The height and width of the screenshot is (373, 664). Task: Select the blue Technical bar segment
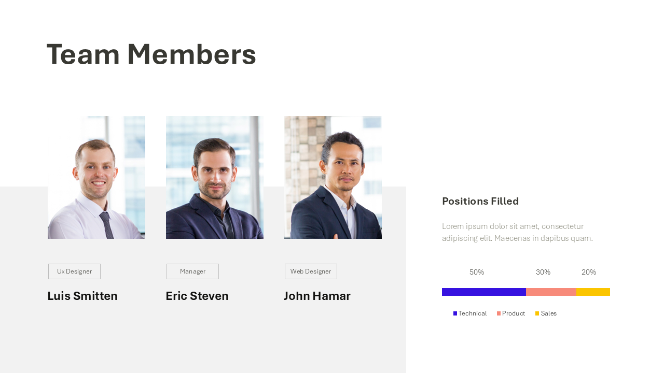point(483,292)
